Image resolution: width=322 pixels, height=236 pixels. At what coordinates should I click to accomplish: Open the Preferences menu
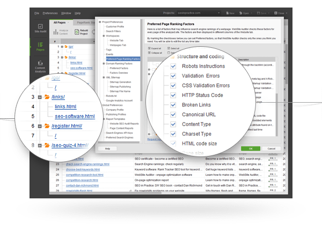coord(50,13)
